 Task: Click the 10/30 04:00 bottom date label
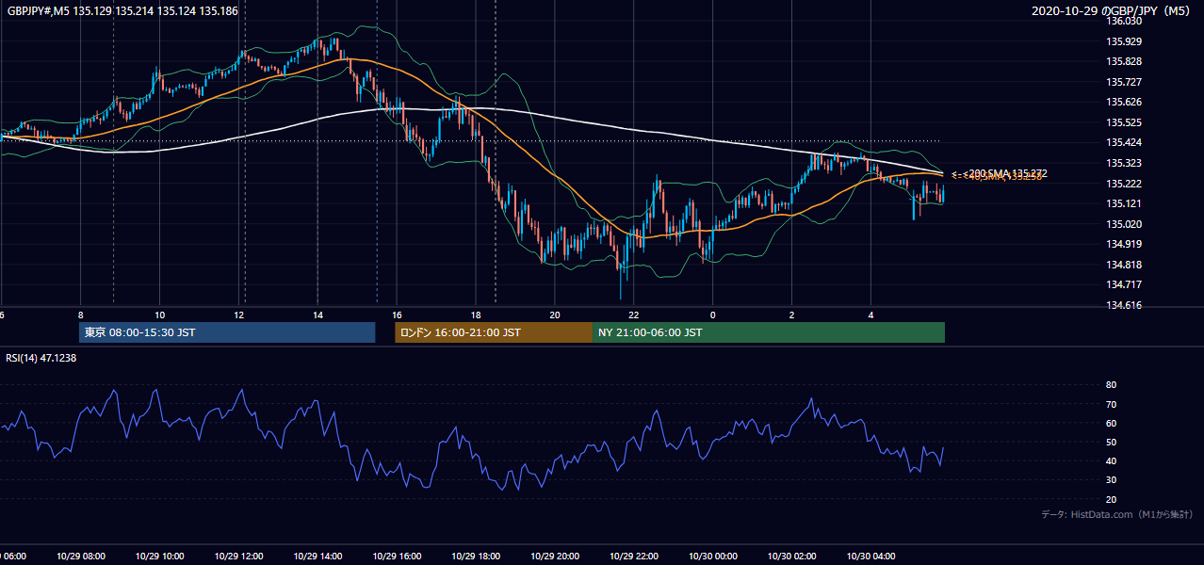871,557
